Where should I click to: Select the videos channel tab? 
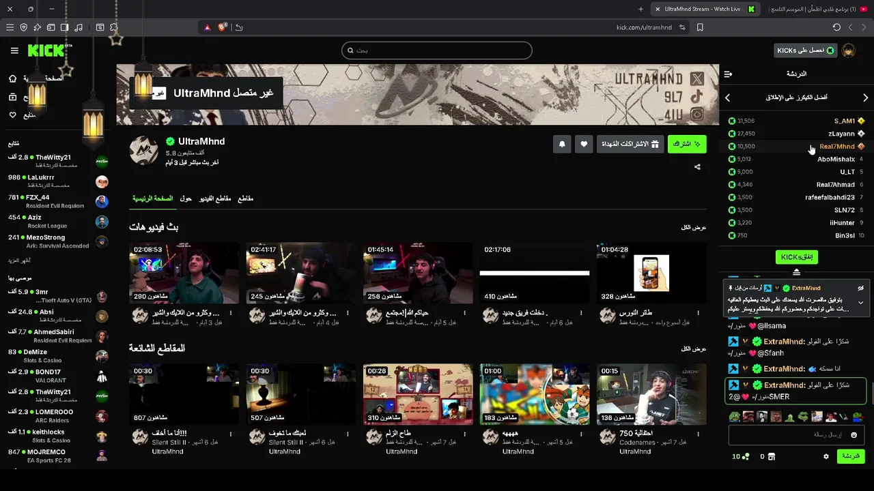coord(215,198)
